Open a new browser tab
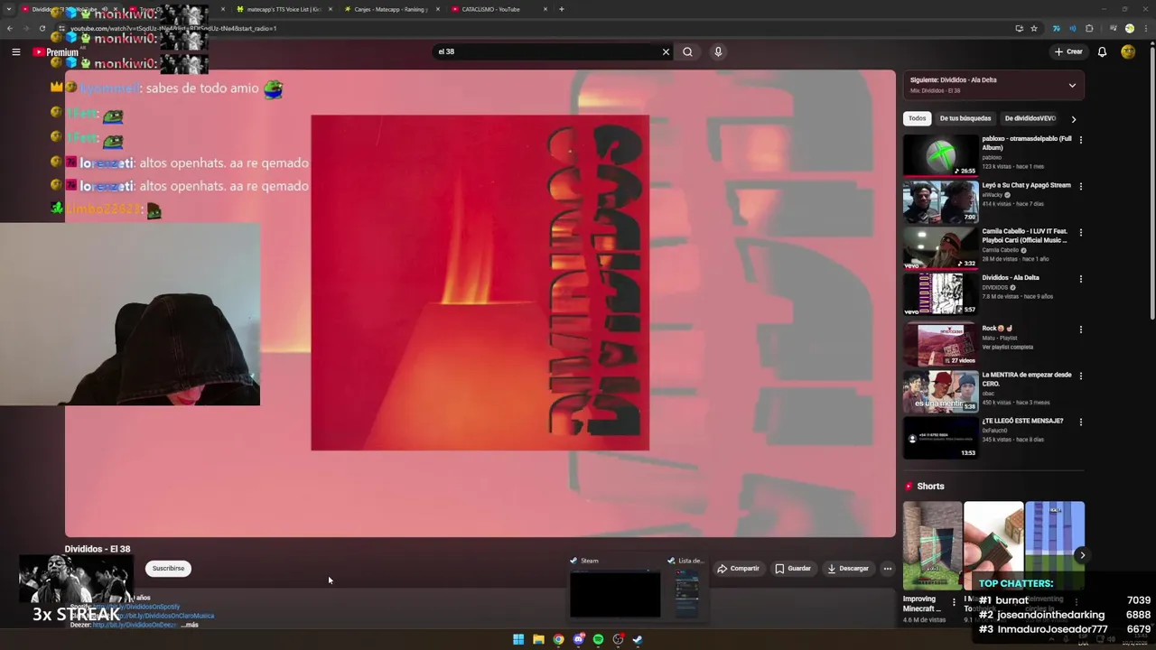This screenshot has height=650, width=1156. coord(562,9)
